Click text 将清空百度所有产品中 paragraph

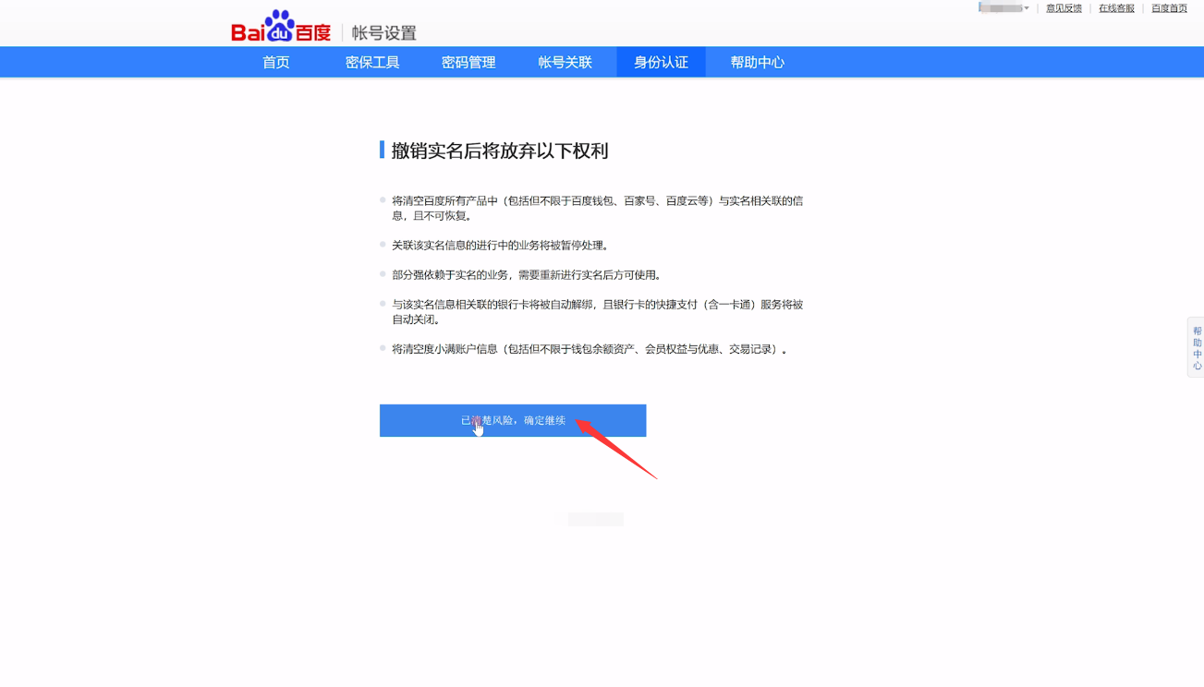[597, 208]
